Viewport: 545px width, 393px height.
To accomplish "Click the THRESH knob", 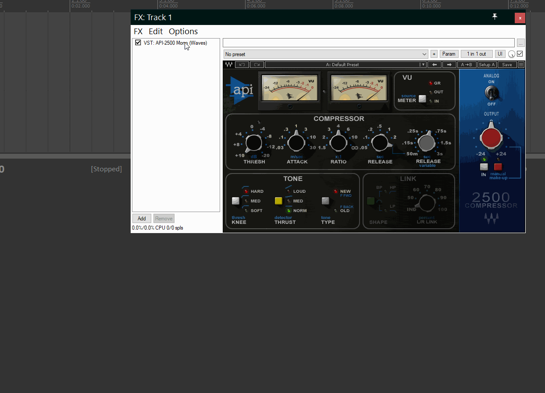I will coord(253,143).
